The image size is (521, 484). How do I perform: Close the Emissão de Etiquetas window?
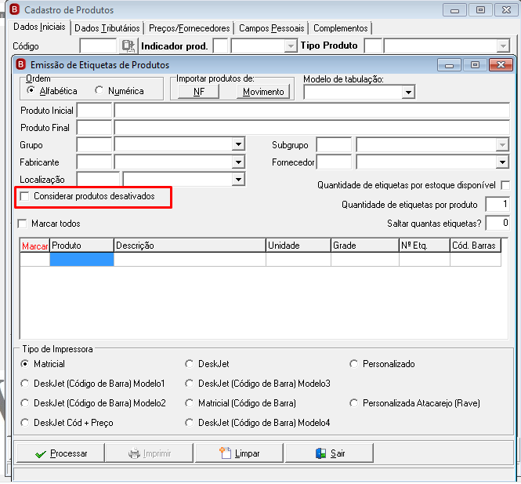click(501, 65)
